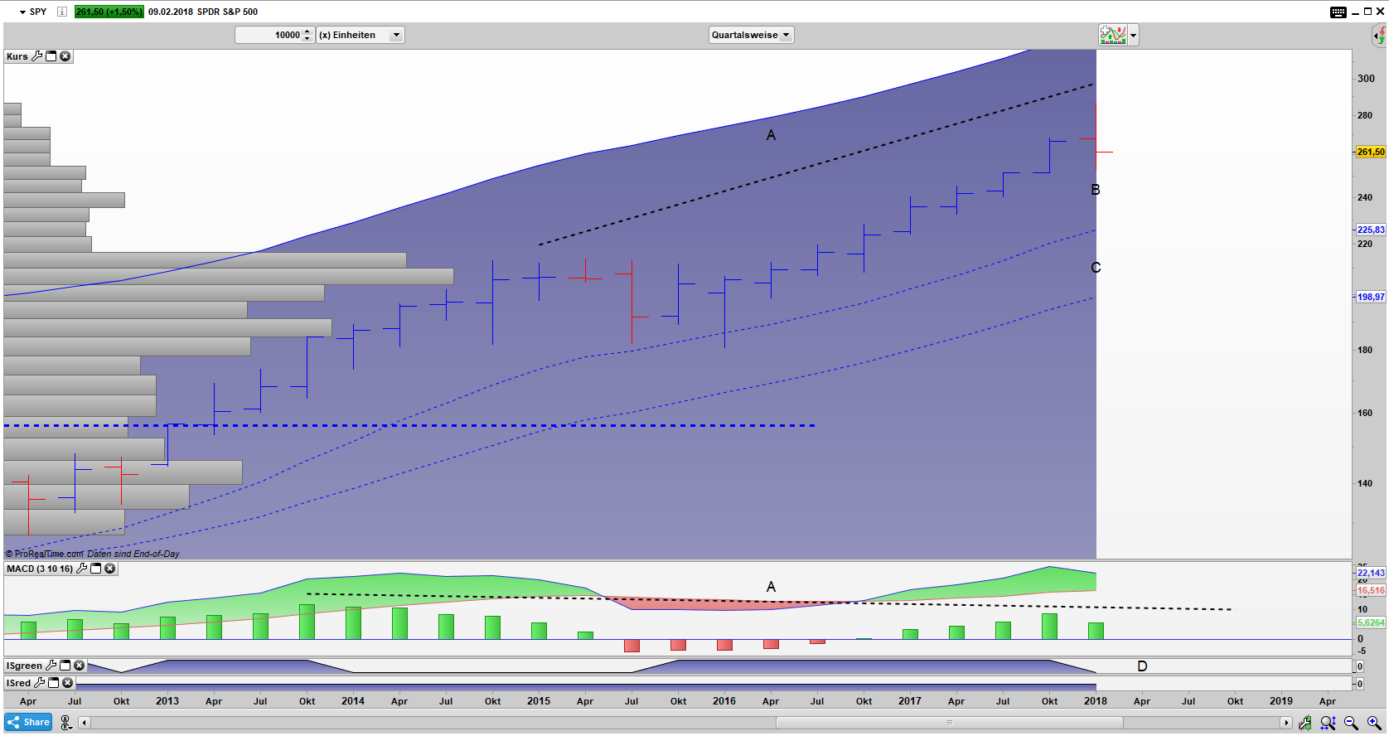Increase the units value stepper

[307, 31]
